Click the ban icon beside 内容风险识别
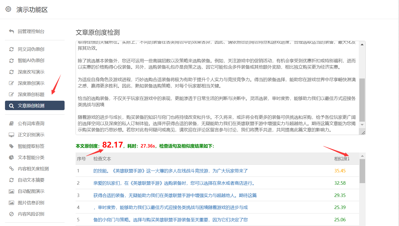This screenshot has height=226, width=399. pyautogui.click(x=11, y=214)
